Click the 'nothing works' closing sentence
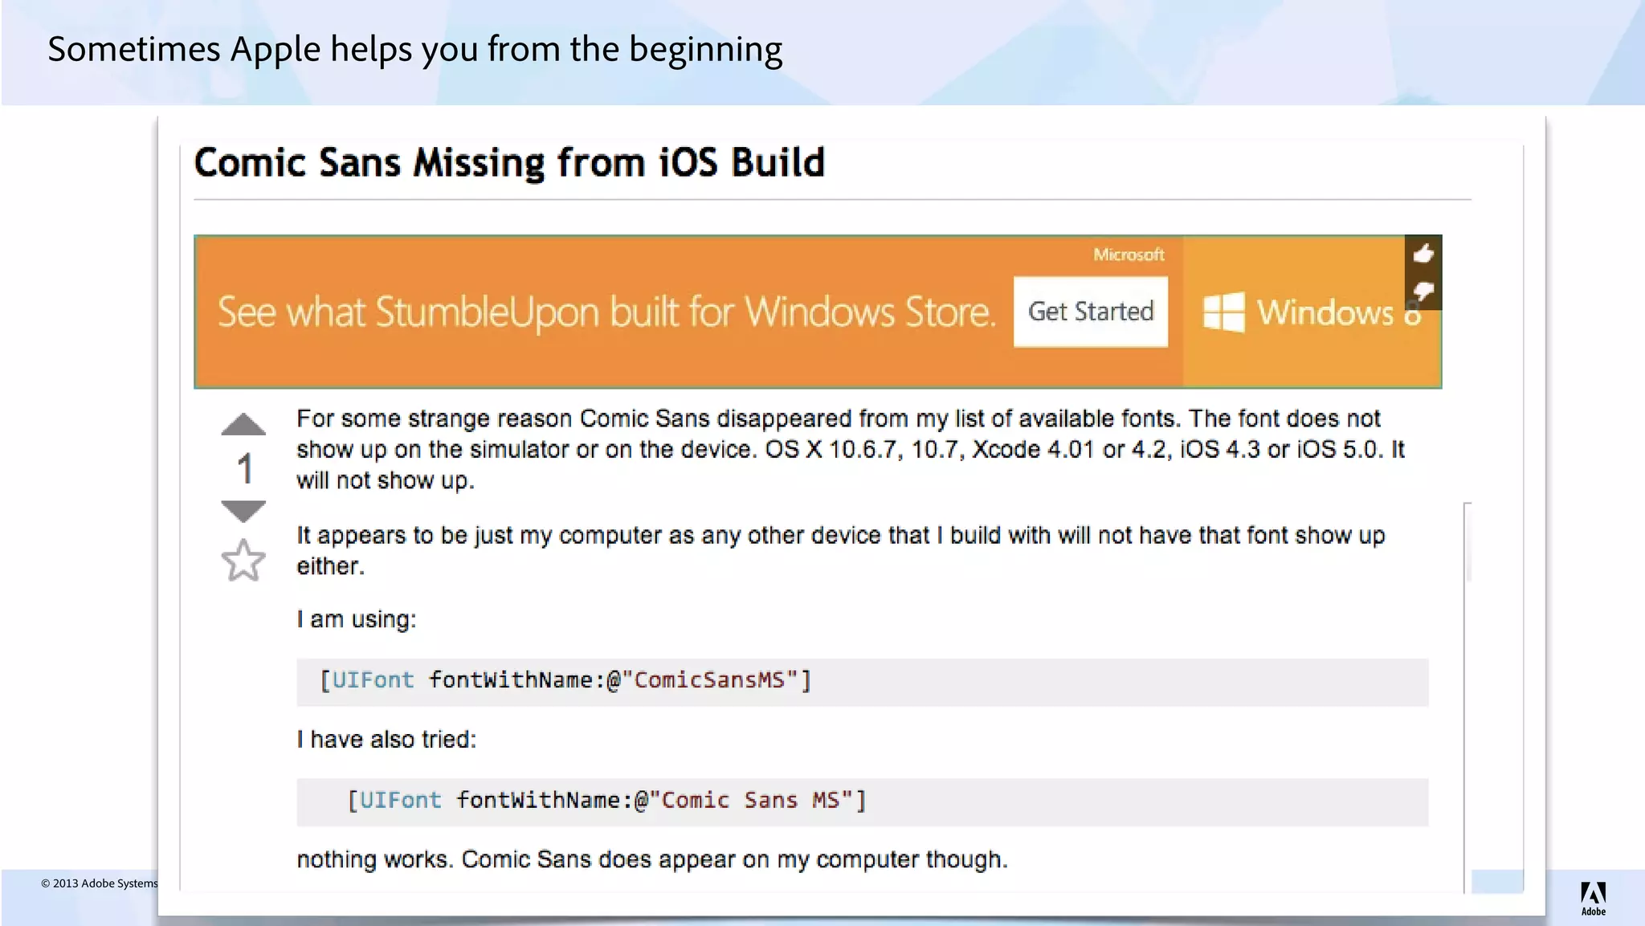 tap(651, 859)
